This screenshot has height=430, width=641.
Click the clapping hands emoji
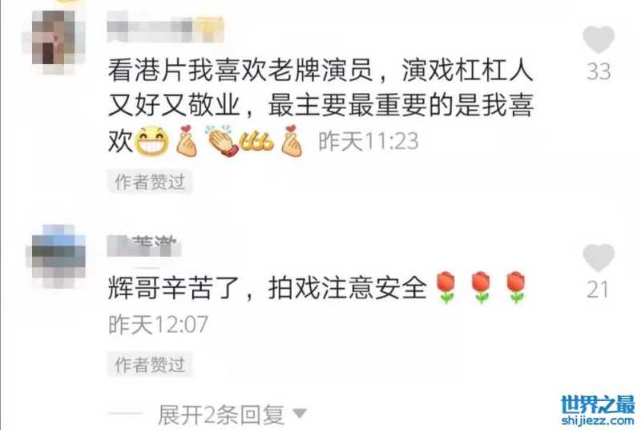click(222, 140)
